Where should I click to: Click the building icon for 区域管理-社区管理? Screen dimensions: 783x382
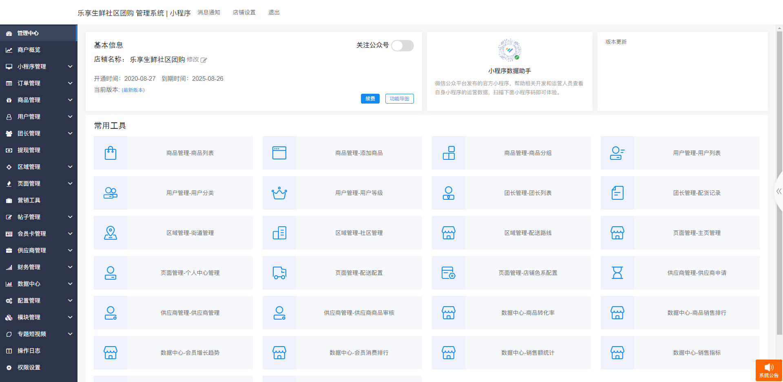pos(279,233)
